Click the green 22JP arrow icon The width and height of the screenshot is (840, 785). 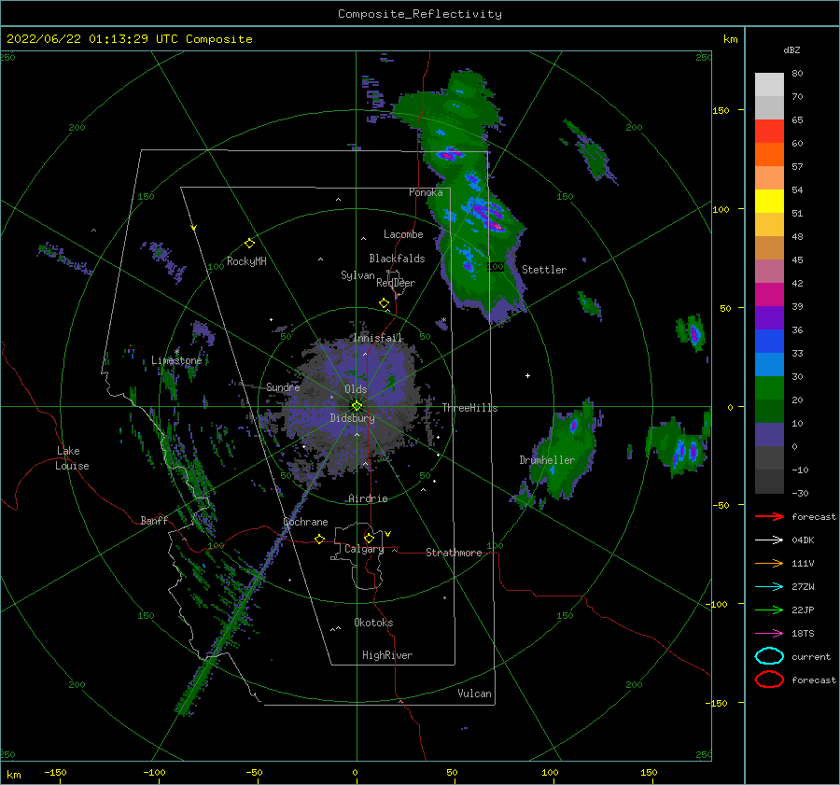769,610
